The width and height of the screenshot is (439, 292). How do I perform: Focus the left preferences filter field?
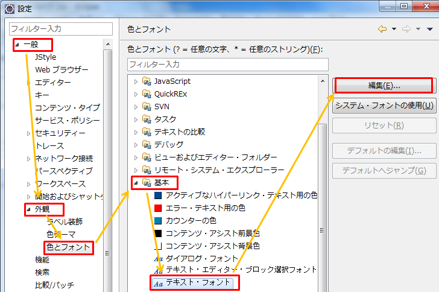coord(61,29)
